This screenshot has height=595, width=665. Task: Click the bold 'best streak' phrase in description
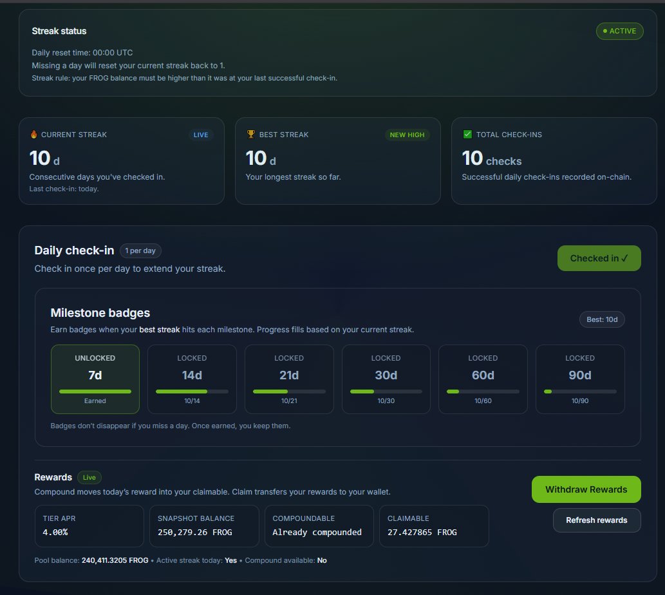point(160,330)
